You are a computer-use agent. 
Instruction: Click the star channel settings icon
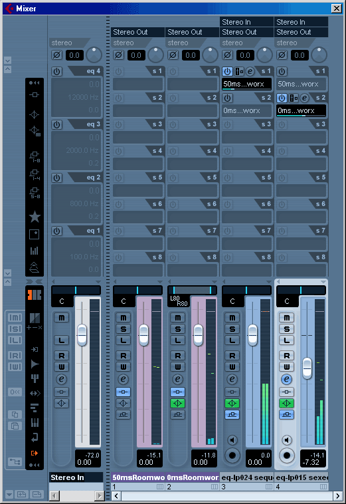[35, 217]
